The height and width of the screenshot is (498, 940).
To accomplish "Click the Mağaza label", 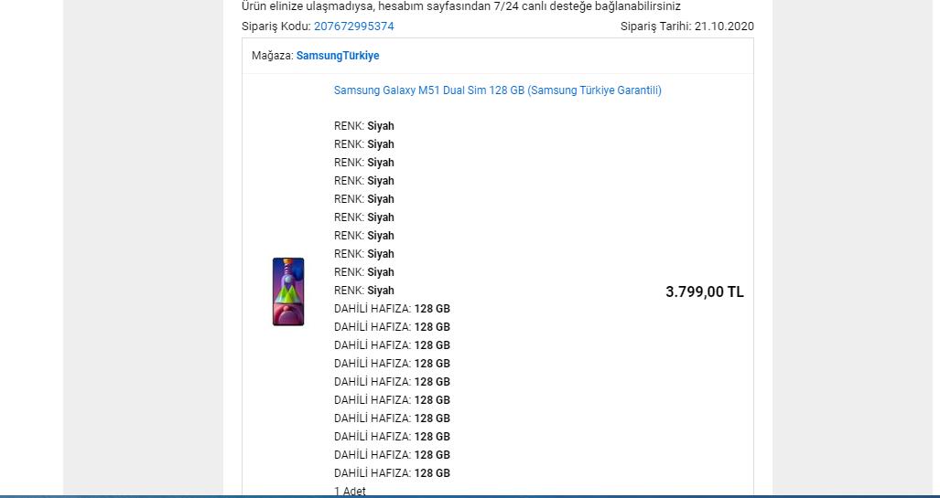I will point(273,56).
